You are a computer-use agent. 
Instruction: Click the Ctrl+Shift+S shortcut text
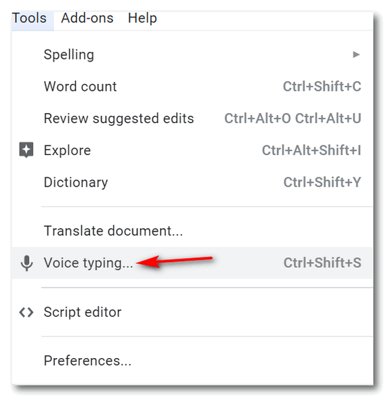coord(322,263)
